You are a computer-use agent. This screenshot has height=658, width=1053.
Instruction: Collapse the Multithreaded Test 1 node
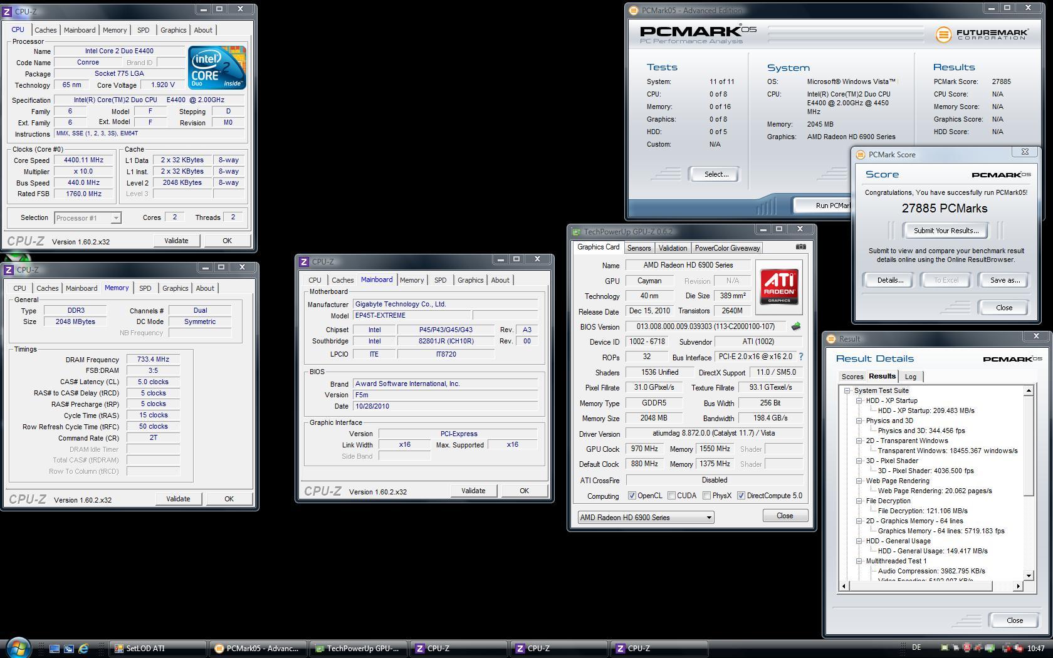pyautogui.click(x=859, y=561)
